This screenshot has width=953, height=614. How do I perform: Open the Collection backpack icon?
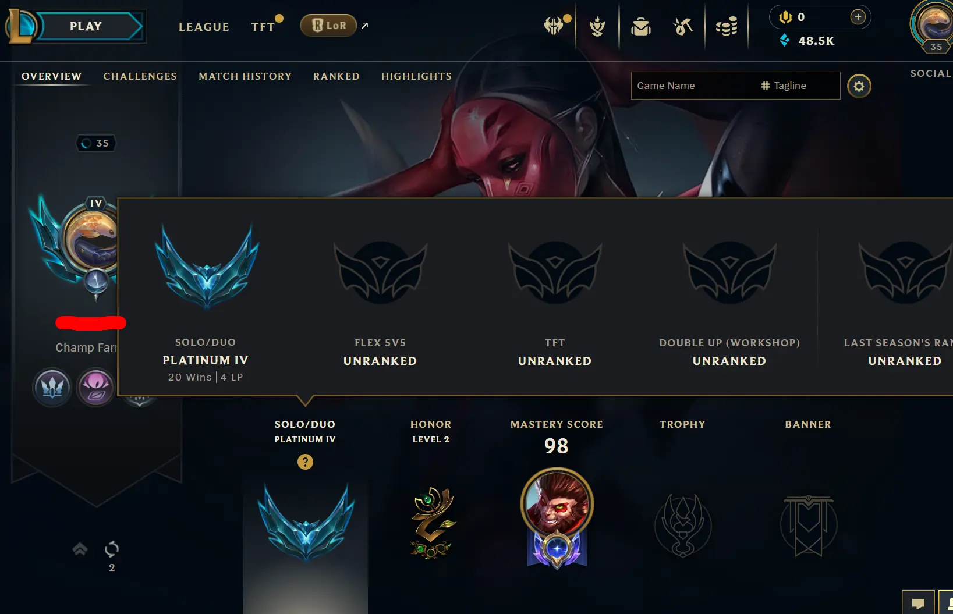click(640, 27)
